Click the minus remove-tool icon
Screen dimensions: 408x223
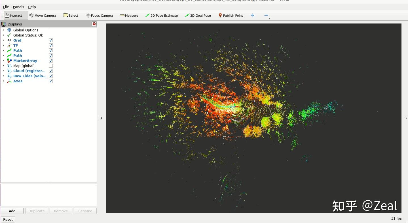pos(266,15)
